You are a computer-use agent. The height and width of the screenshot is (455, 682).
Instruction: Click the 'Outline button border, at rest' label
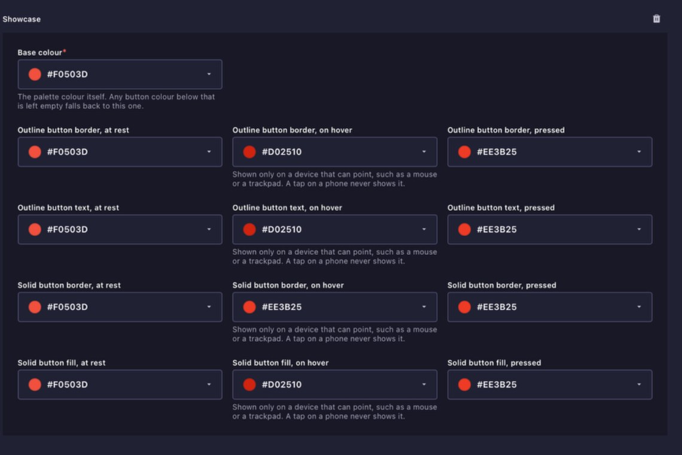point(74,130)
